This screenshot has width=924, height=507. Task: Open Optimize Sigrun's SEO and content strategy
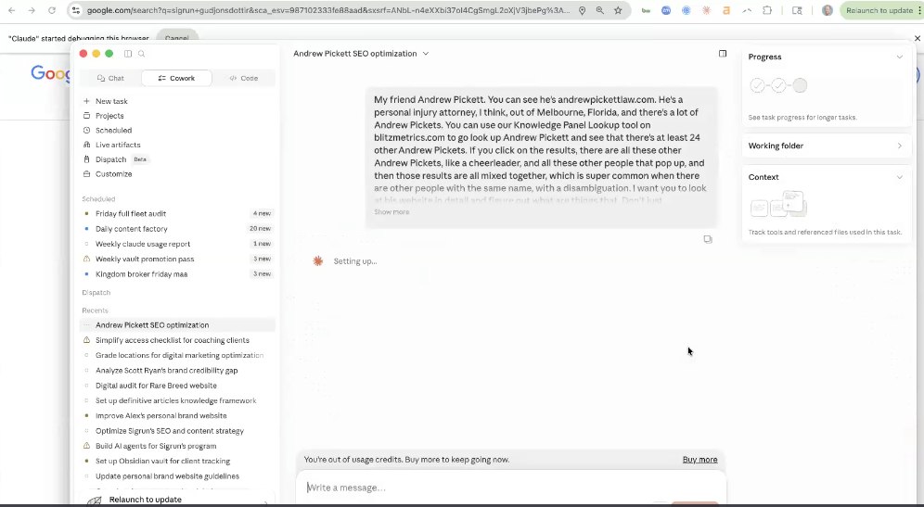[x=177, y=431]
